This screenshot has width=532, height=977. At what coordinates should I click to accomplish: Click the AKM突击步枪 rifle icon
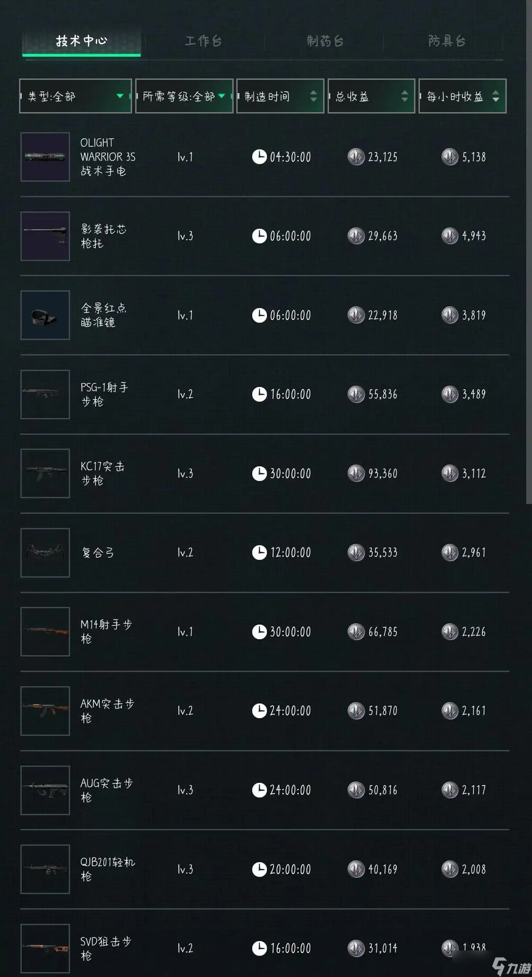45,711
